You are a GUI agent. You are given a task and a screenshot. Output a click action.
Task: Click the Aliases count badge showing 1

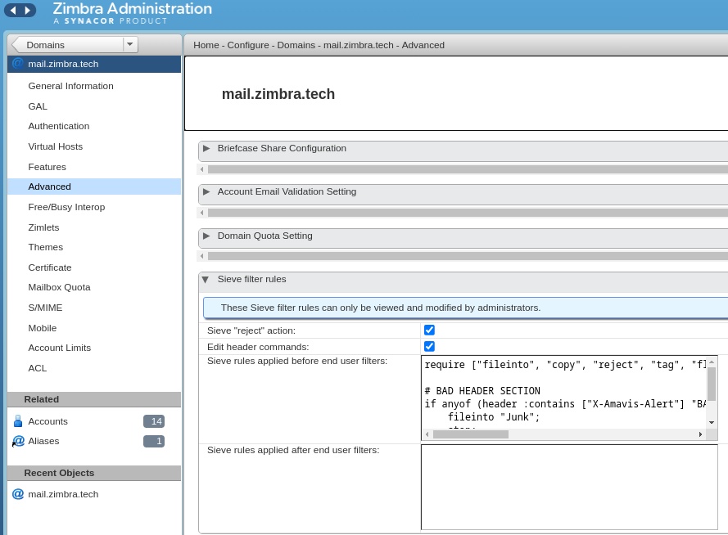[153, 441]
